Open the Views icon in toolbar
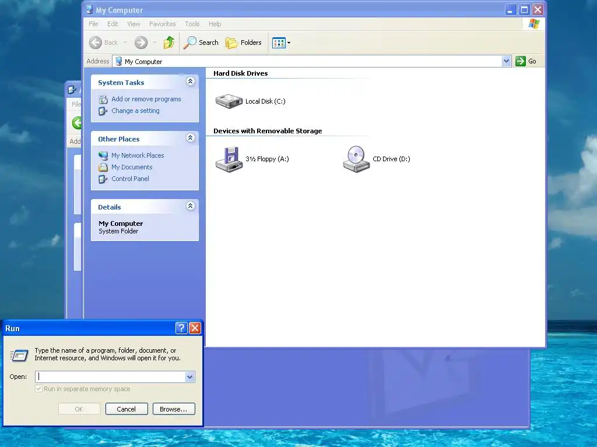The width and height of the screenshot is (597, 447). click(279, 43)
